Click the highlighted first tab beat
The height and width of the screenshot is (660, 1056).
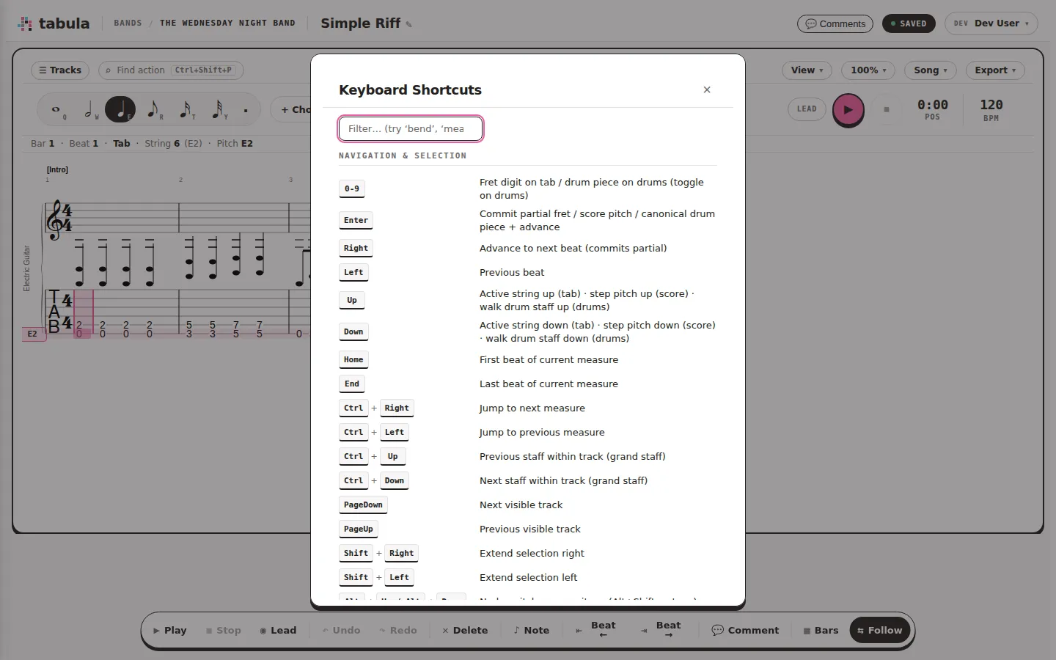tap(83, 314)
